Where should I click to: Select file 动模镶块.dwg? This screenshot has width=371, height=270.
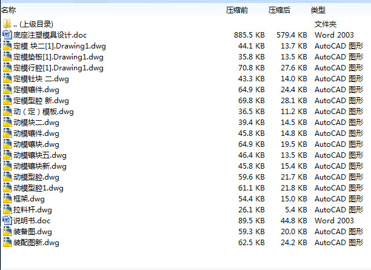coord(36,144)
